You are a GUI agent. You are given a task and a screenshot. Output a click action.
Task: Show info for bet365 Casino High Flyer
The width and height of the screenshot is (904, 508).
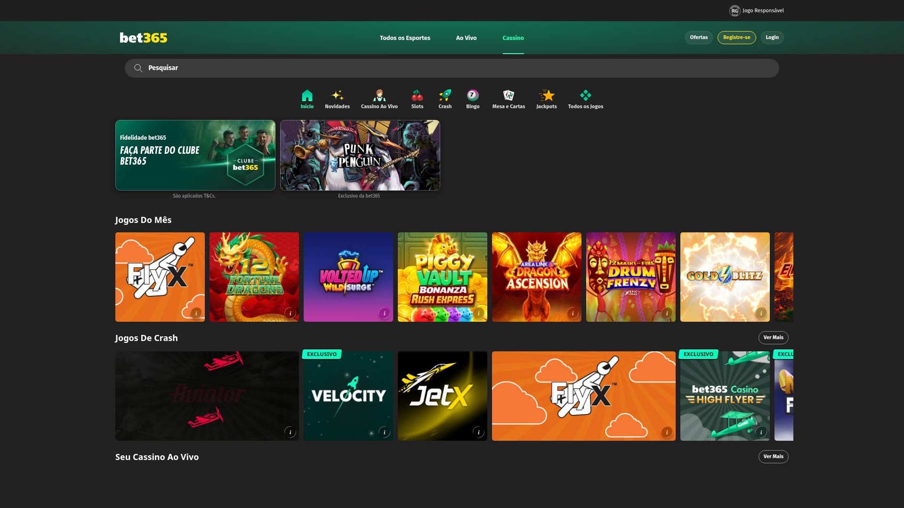[761, 432]
